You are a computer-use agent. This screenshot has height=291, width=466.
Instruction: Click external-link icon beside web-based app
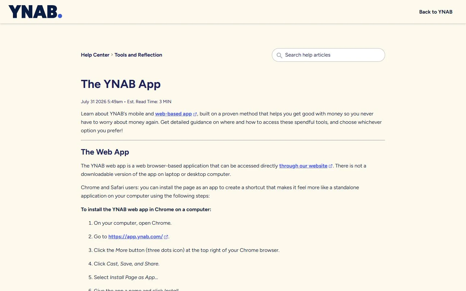pos(195,114)
